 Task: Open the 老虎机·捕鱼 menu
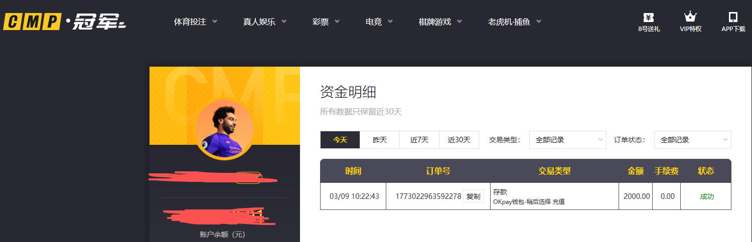pos(514,22)
